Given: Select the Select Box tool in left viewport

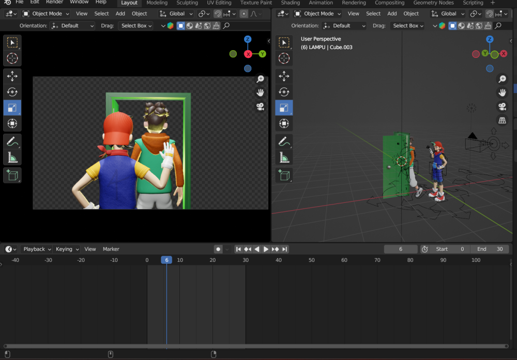Looking at the screenshot, I should click(x=12, y=42).
